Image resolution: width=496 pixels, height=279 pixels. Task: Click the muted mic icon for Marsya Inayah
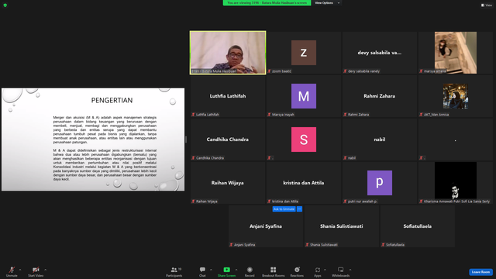coord(269,115)
